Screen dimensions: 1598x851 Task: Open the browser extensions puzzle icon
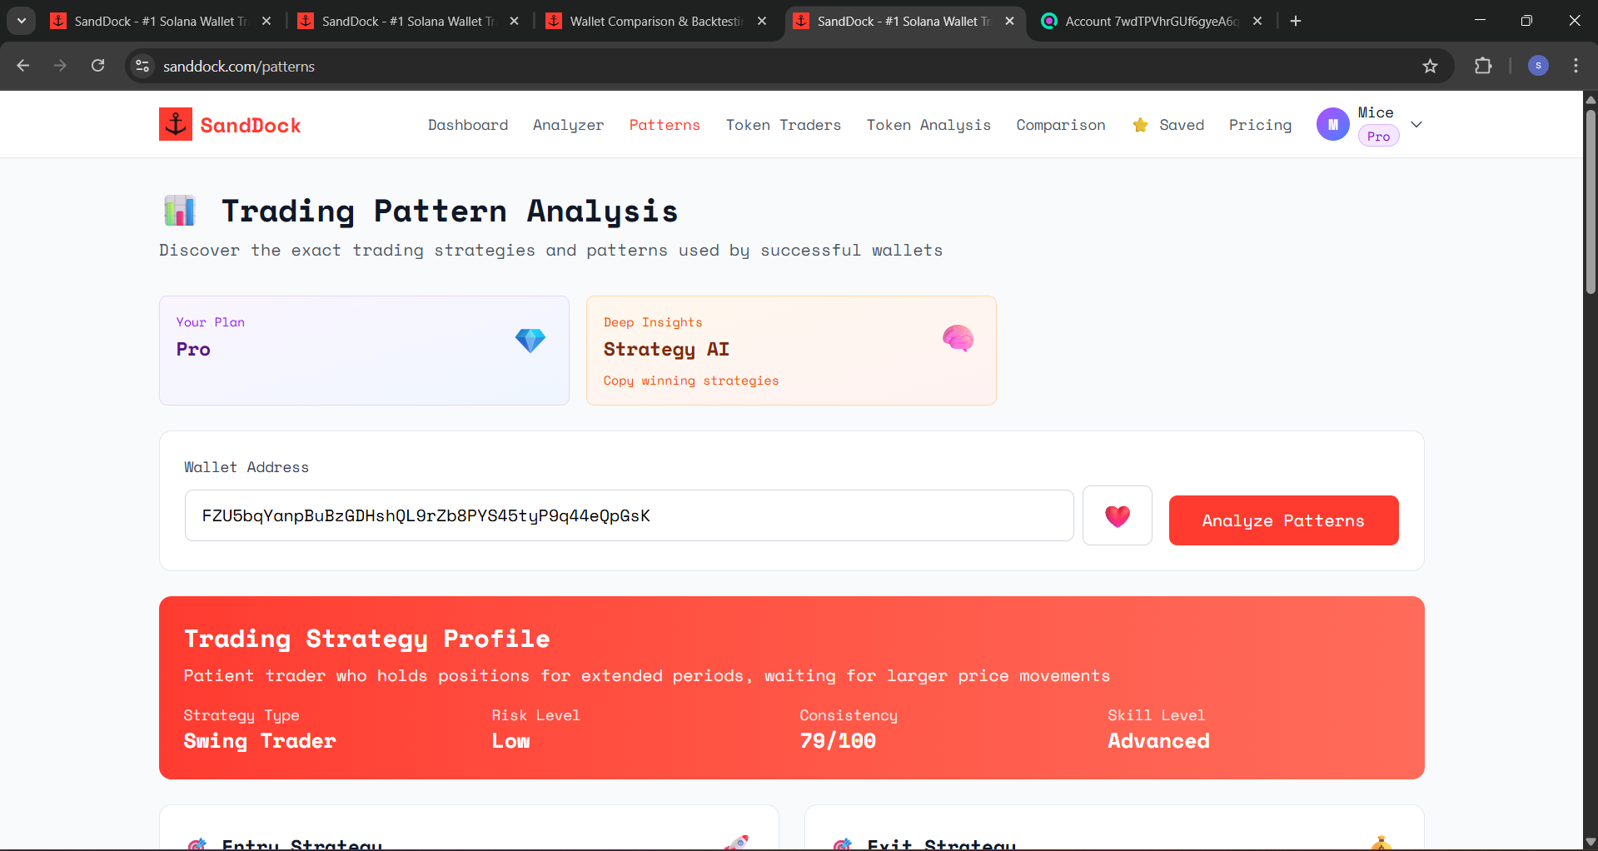[1483, 66]
